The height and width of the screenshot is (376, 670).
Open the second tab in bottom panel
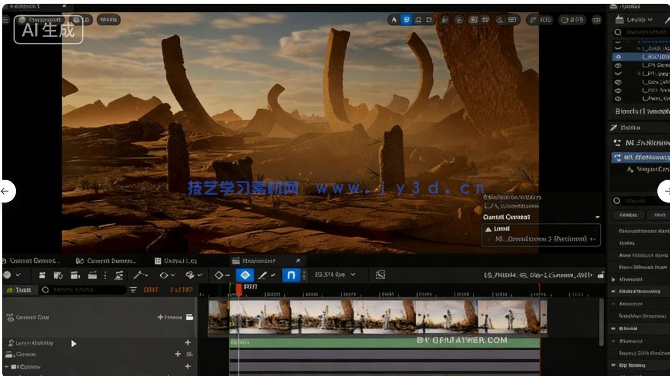click(107, 261)
